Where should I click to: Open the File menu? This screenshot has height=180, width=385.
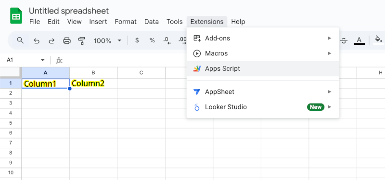(x=35, y=22)
